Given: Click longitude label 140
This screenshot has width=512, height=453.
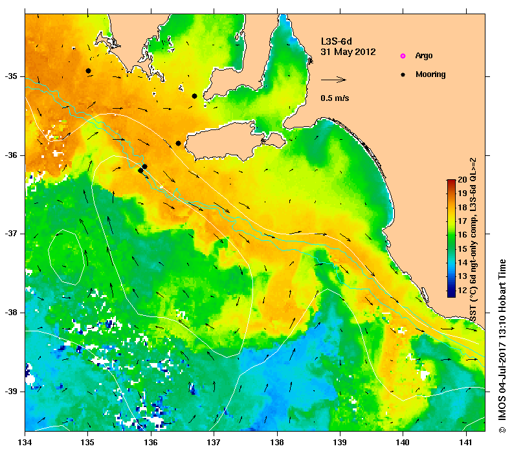Looking at the screenshot, I should [x=403, y=443].
